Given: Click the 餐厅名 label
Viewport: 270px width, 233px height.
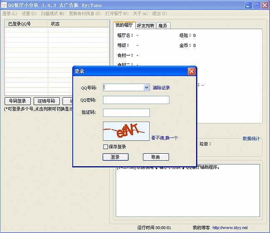Looking at the screenshot, I should pyautogui.click(x=125, y=35).
